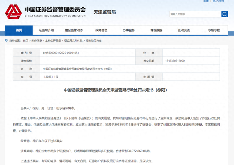Click the 天津监管局 header text
This screenshot has height=165, width=234.
105,12
